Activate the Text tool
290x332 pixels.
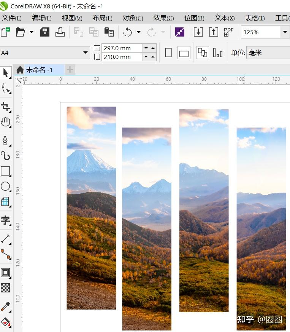tap(6, 220)
